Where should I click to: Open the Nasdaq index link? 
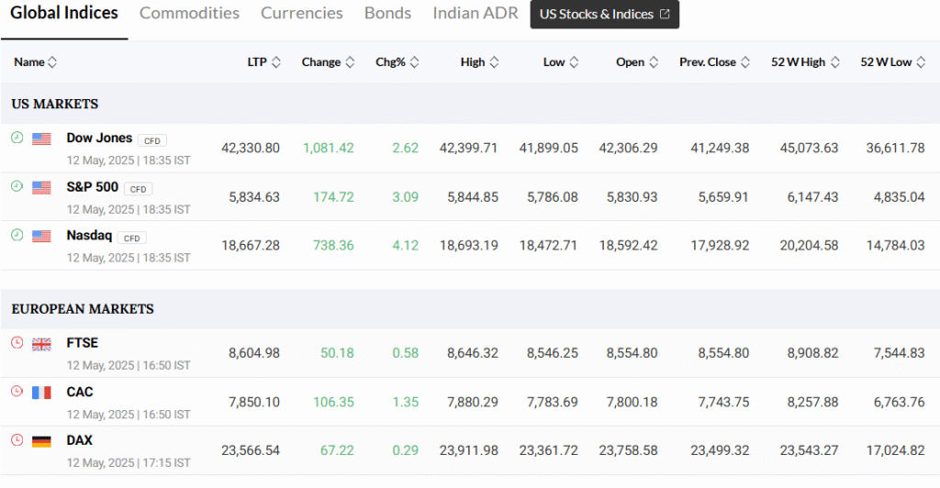89,236
